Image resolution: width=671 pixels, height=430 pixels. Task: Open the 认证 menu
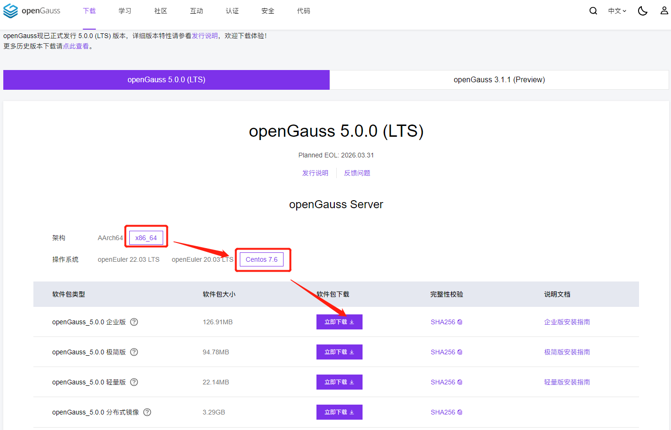pyautogui.click(x=232, y=11)
